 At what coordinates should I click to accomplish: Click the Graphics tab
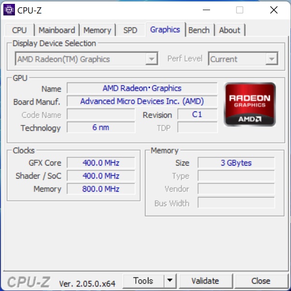(165, 29)
